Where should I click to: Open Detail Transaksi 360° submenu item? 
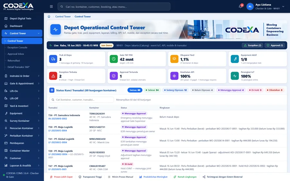[x=18, y=67]
